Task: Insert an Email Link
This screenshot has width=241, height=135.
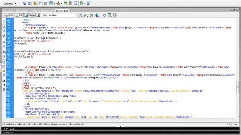Action: click(30, 3)
